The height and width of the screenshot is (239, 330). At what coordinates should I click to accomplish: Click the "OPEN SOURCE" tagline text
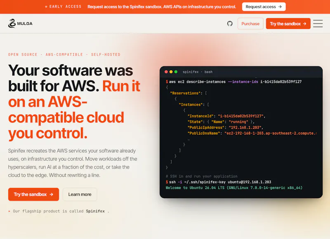23,55
